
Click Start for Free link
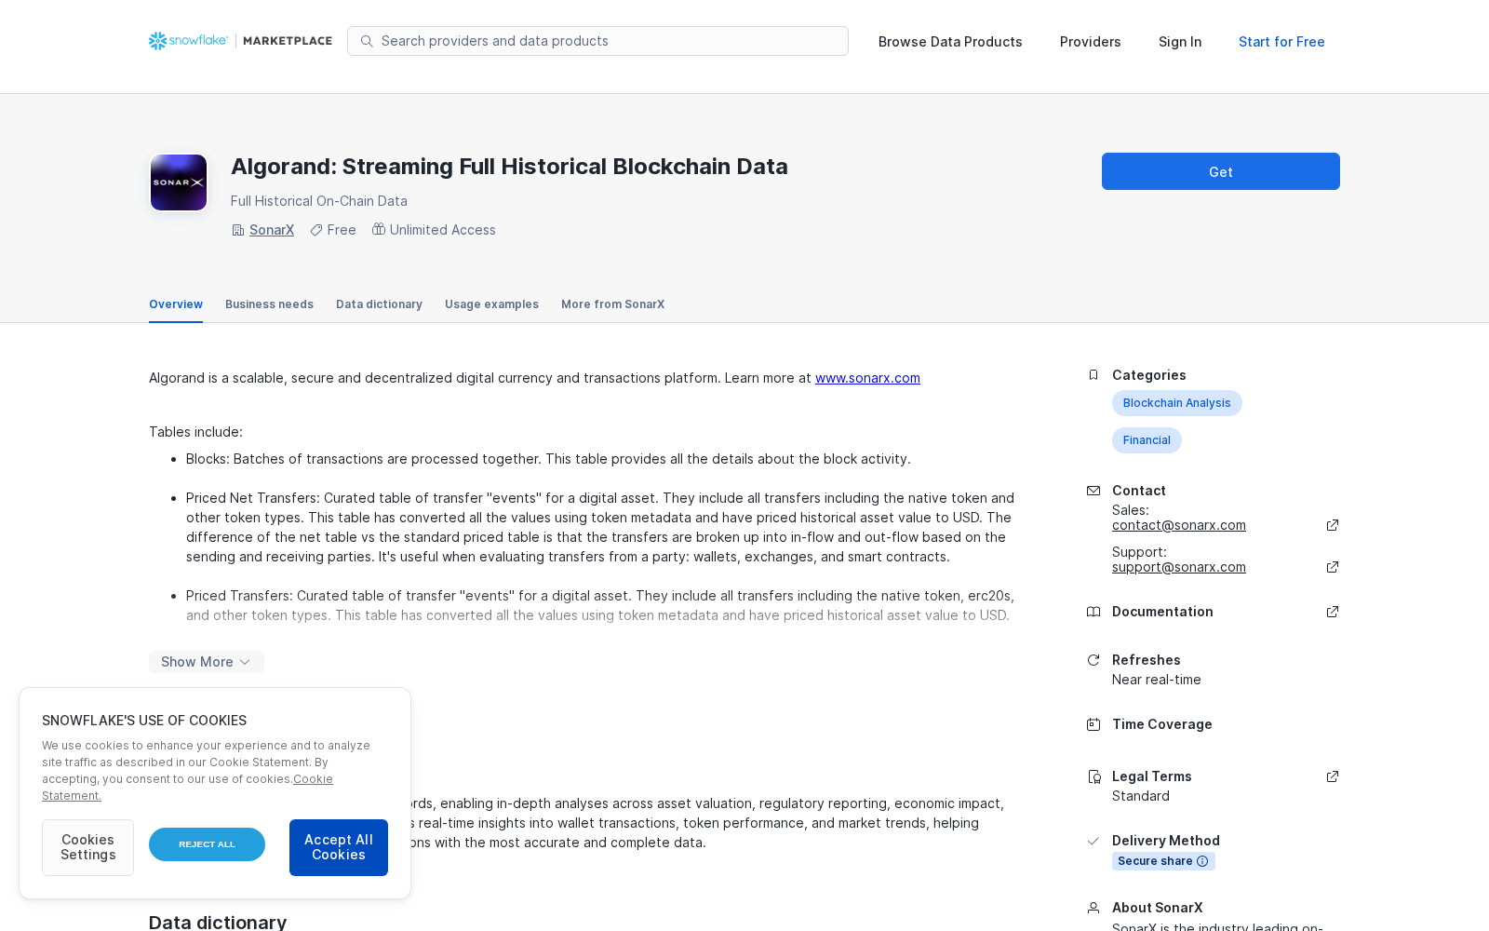click(x=1281, y=42)
